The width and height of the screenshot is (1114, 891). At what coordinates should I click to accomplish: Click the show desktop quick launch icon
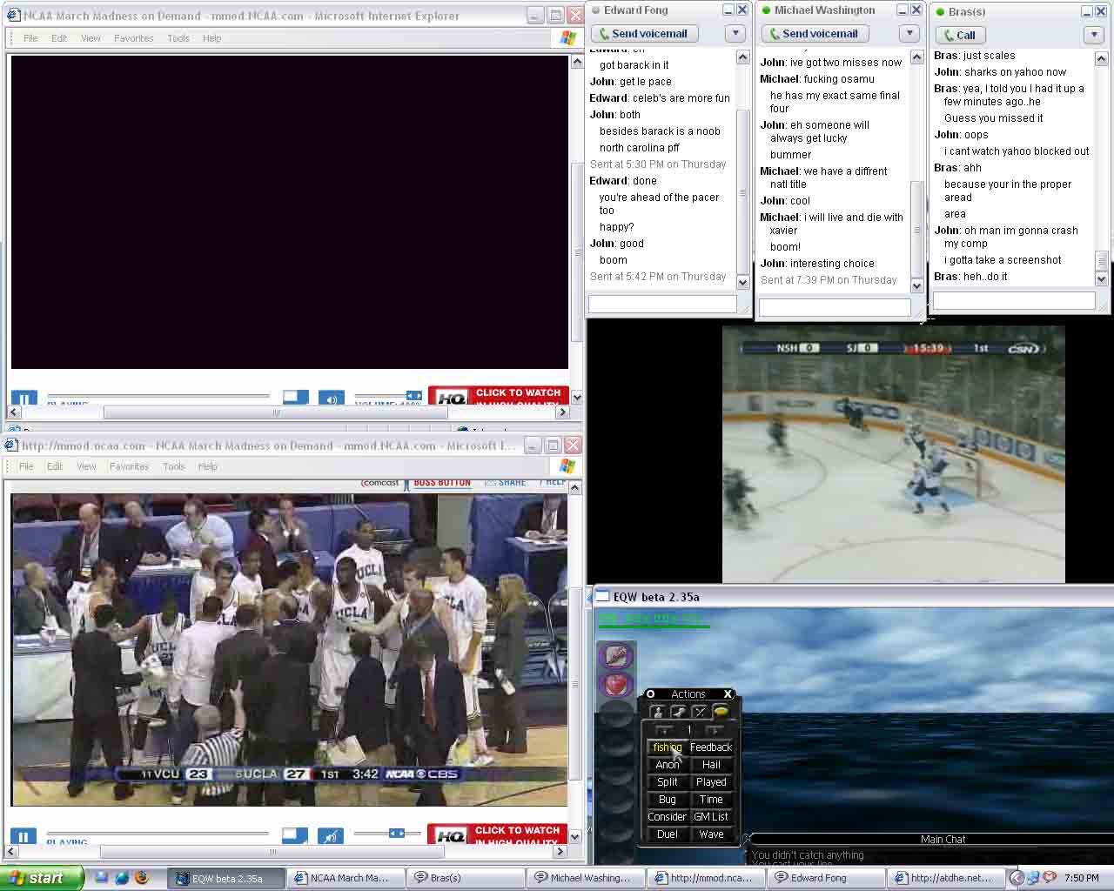pyautogui.click(x=102, y=878)
